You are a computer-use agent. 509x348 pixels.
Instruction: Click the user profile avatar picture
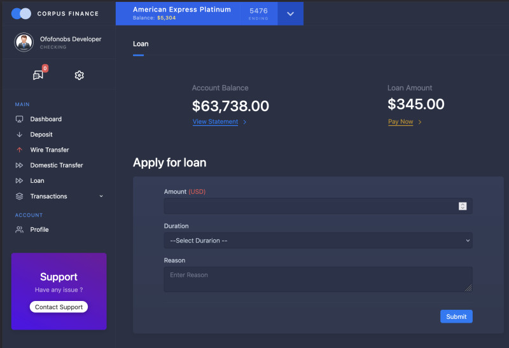[24, 43]
